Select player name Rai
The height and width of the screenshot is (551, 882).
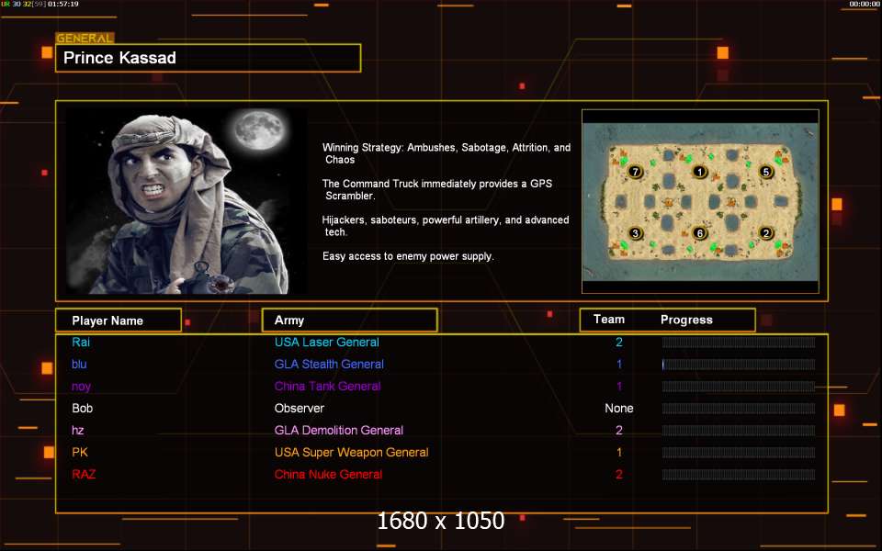tap(81, 342)
